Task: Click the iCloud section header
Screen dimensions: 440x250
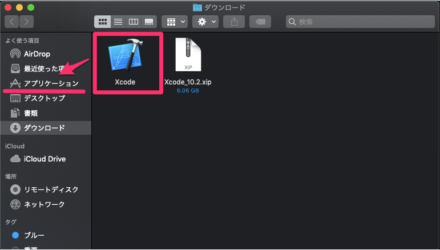Action: (x=15, y=146)
